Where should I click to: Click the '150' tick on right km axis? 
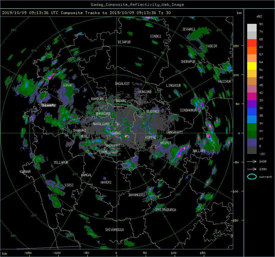pos(236,46)
